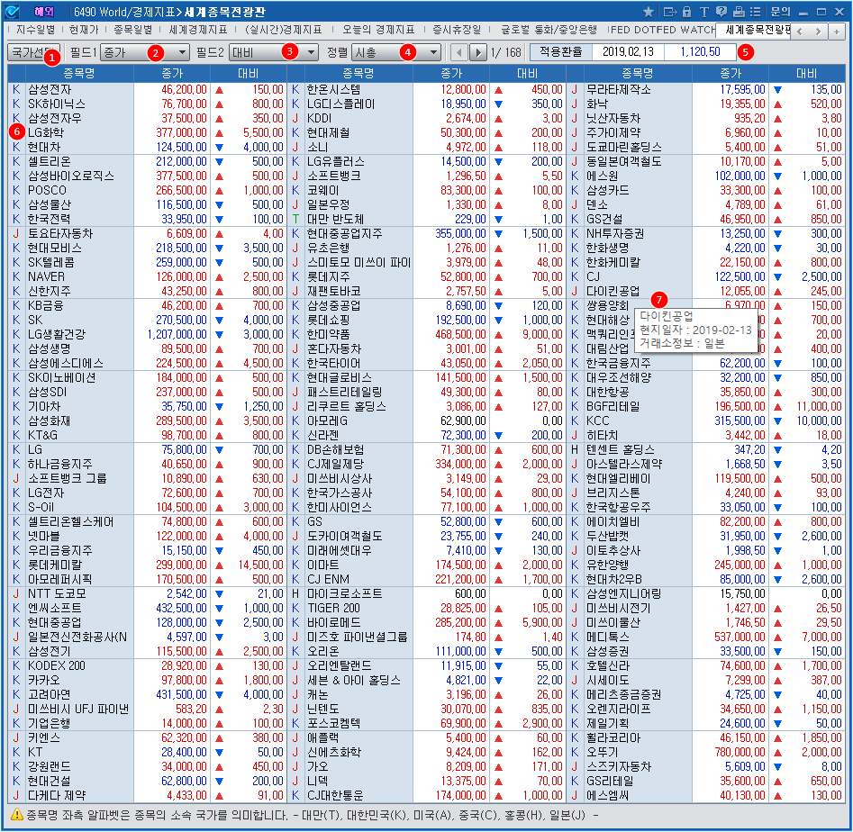853x832 pixels.
Task: Switch to the 증시휴장일 tab
Action: (x=457, y=30)
